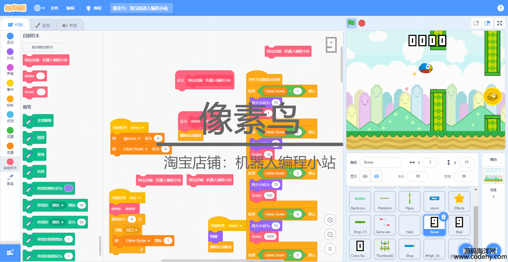The height and width of the screenshot is (262, 508).
Task: Open the hide message dropdown
Action: (x=135, y=198)
